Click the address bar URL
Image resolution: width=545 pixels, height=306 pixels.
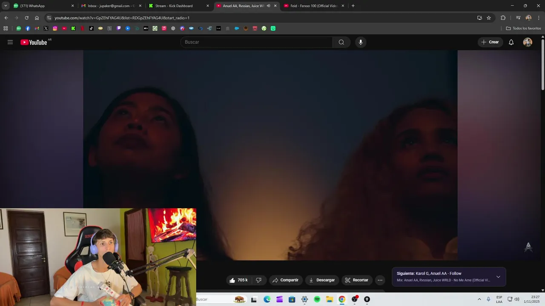point(122,18)
